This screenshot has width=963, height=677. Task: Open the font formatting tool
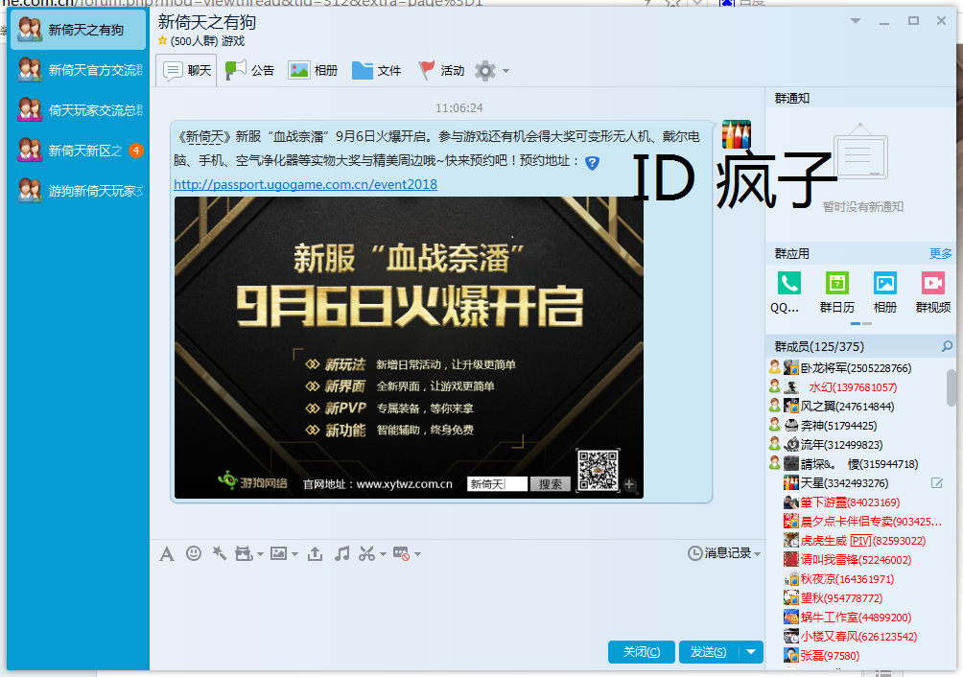pos(167,553)
